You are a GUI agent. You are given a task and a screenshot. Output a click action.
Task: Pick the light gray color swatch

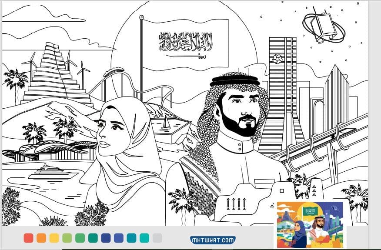click(x=157, y=238)
